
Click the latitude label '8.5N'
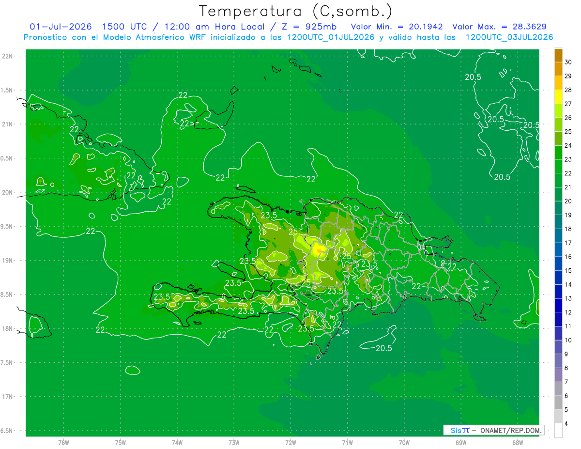point(7,295)
